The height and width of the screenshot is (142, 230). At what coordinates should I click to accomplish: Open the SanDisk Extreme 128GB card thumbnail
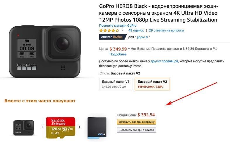click(61, 128)
